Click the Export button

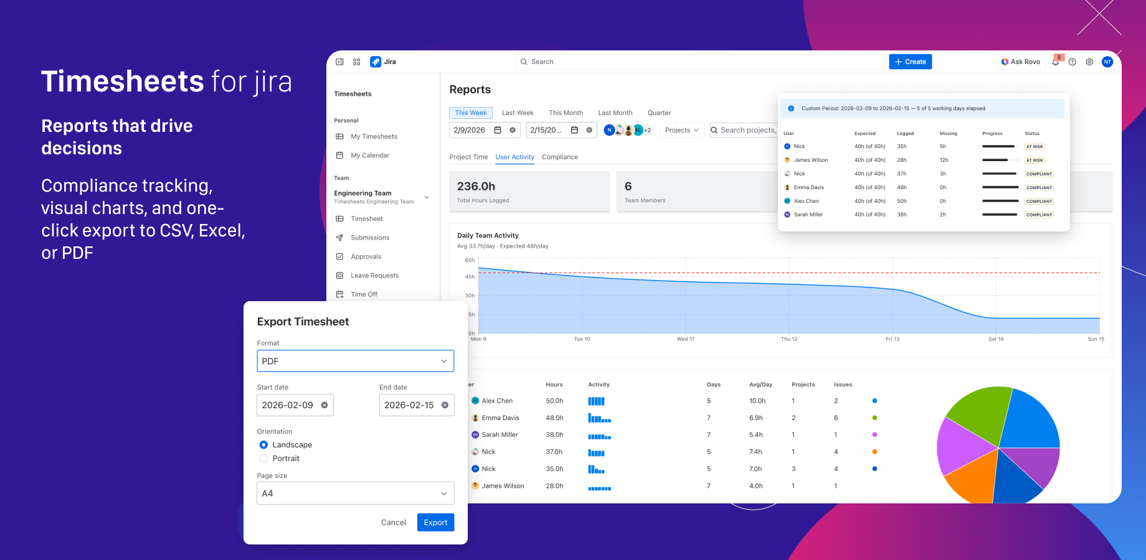coord(435,522)
